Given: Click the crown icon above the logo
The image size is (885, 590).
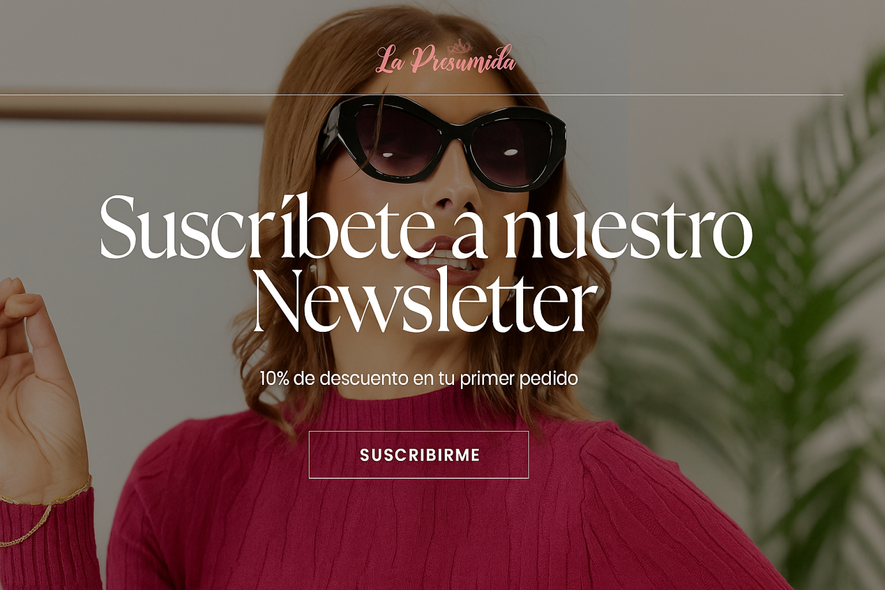Looking at the screenshot, I should pyautogui.click(x=460, y=47).
